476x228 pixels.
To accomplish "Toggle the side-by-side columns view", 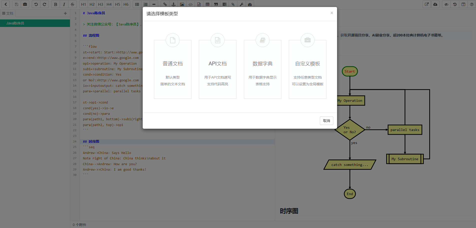I will tap(463, 4).
